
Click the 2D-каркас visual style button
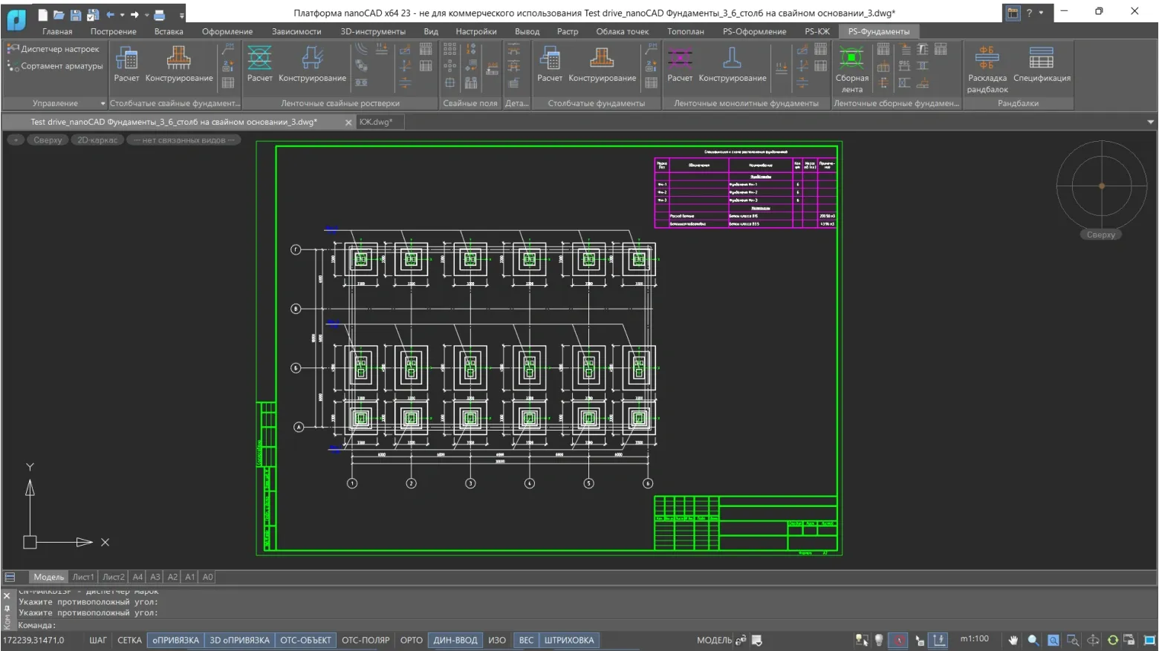point(97,140)
